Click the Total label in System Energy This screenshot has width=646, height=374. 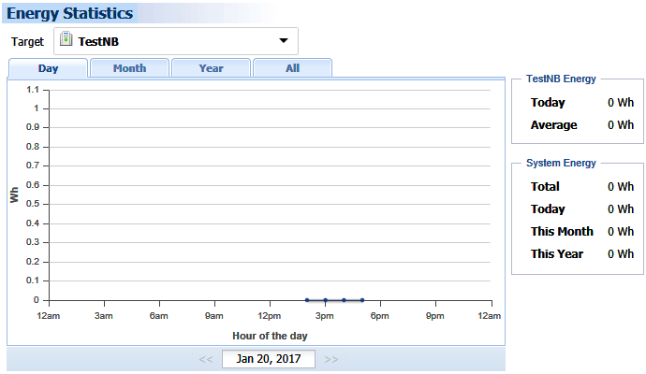(x=545, y=186)
